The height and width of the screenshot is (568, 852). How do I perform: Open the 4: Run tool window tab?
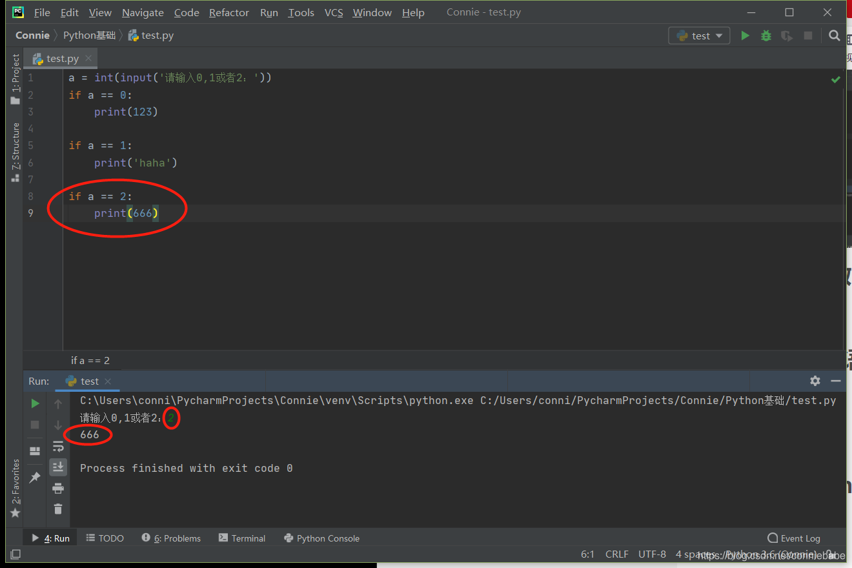(51, 538)
